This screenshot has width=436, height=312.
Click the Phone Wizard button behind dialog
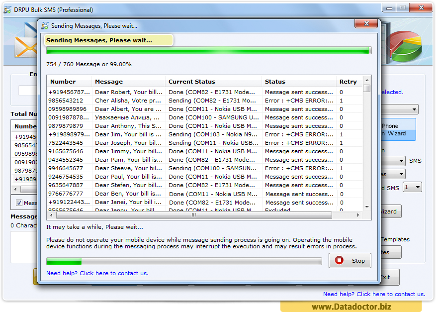tap(398, 130)
